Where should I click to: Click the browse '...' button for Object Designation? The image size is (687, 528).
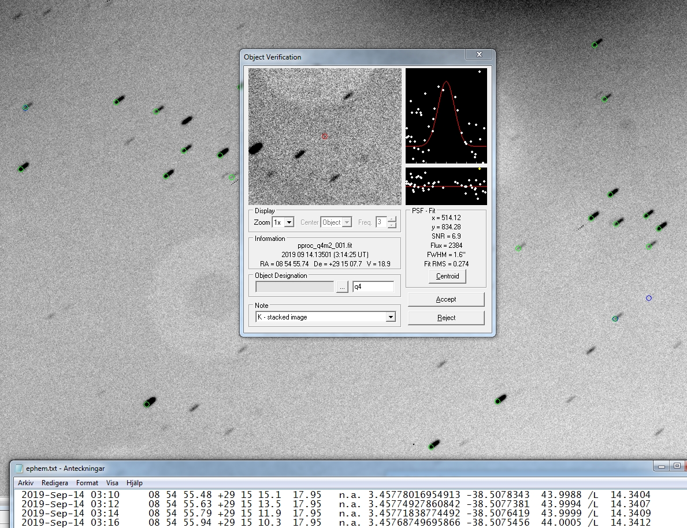tap(342, 287)
